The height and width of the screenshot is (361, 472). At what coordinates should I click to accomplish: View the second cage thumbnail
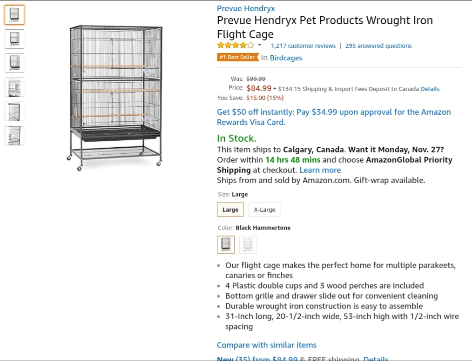coord(14,39)
